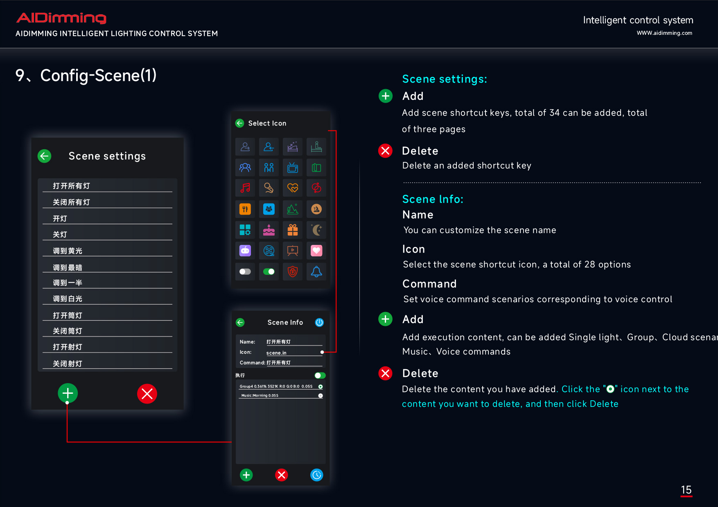Image resolution: width=718 pixels, height=507 pixels.
Task: Click the Name input field
Action: [294, 342]
